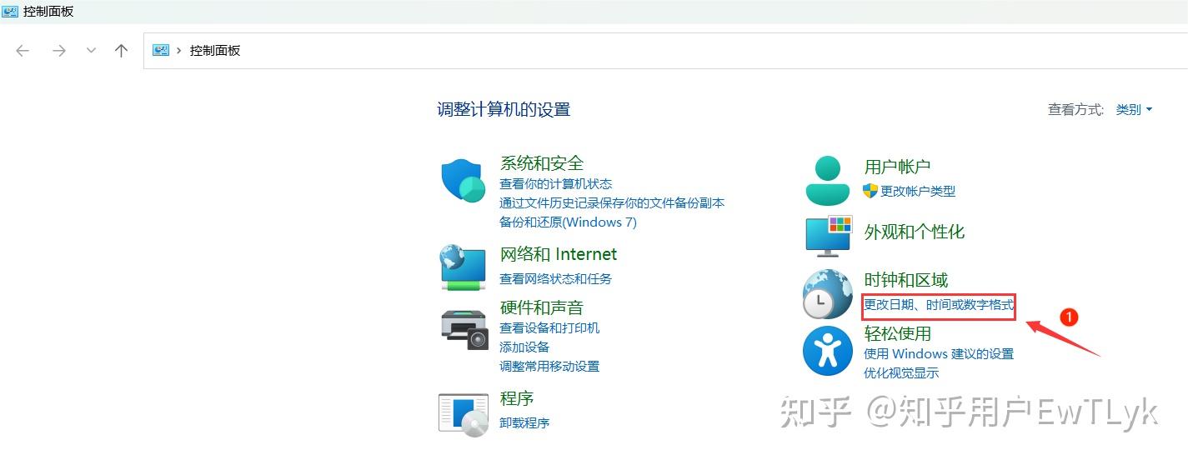Open 查看你的计算机状态 link
Image resolution: width=1188 pixels, height=465 pixels.
(556, 183)
